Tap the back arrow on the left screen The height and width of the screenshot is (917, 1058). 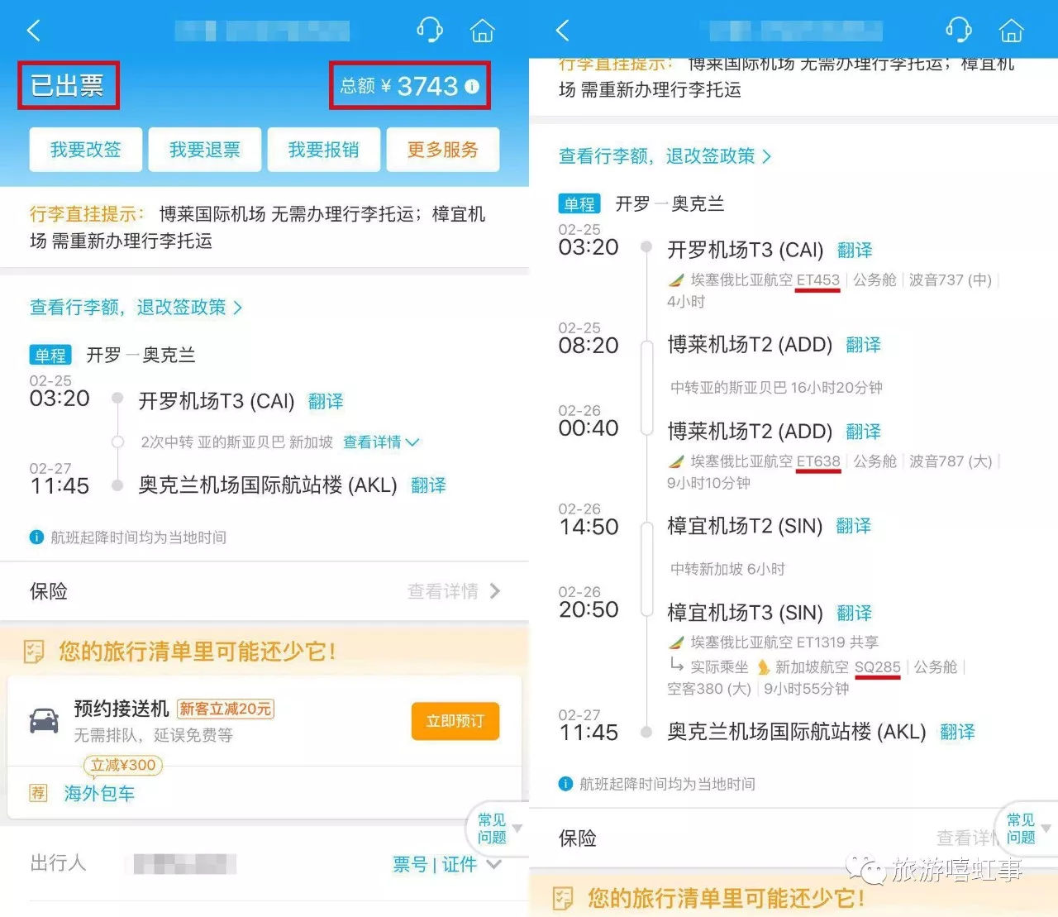click(31, 30)
